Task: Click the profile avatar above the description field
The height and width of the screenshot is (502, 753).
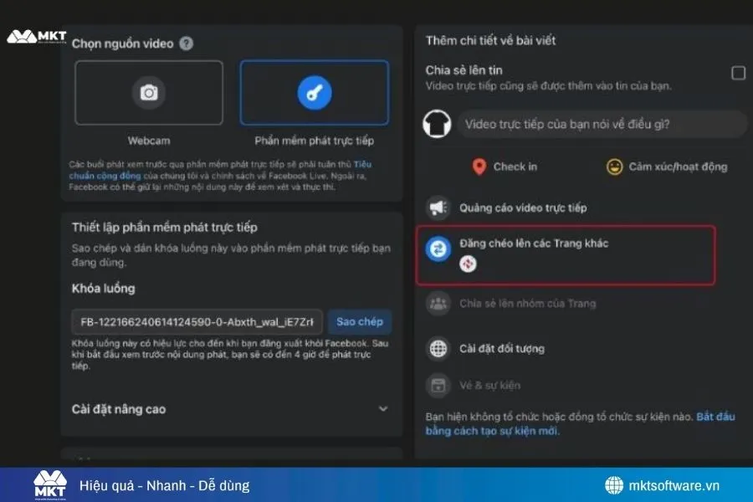Action: (437, 124)
